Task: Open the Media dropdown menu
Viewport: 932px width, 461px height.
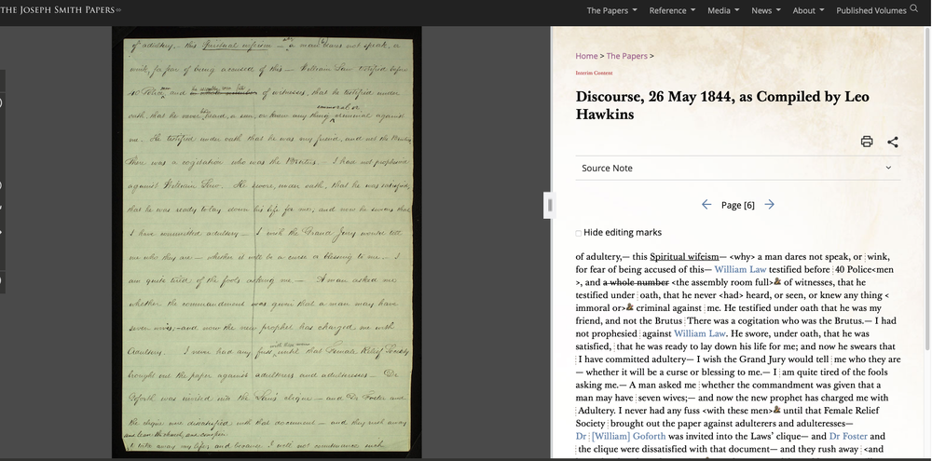Action: [x=723, y=10]
